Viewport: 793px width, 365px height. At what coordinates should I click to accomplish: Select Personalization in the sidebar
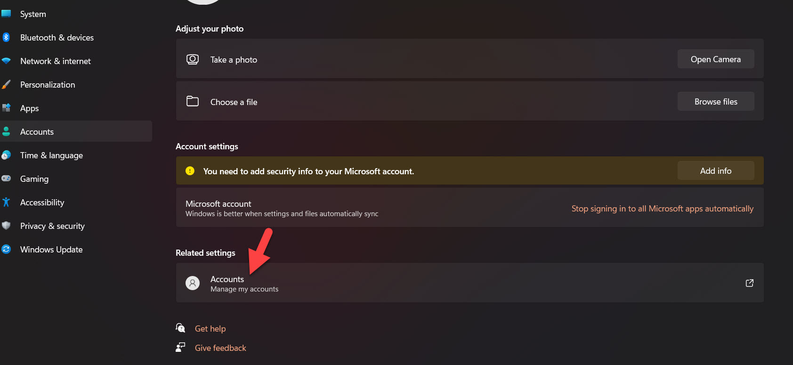click(x=48, y=85)
